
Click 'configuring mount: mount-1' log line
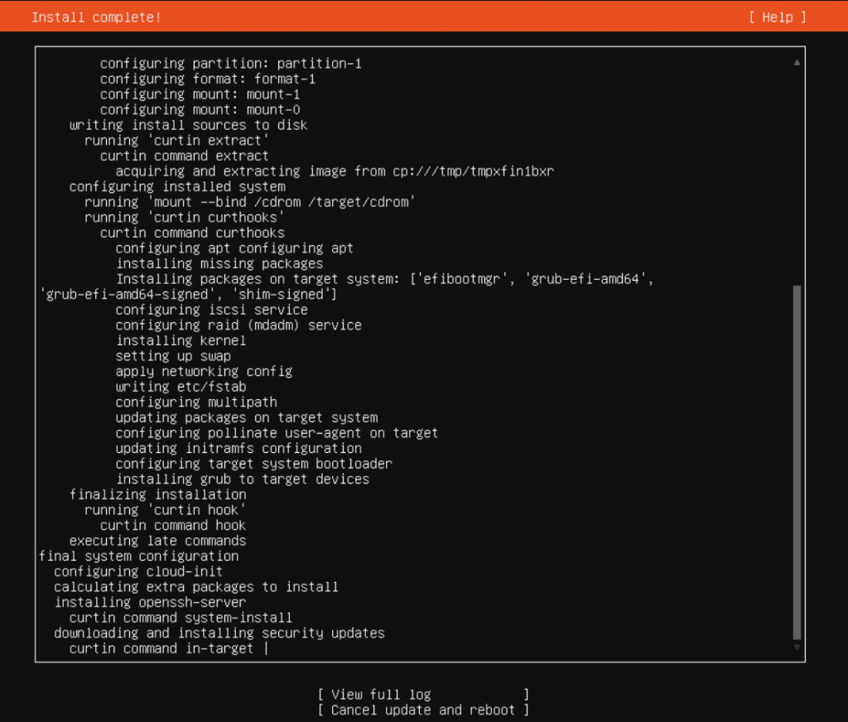tap(200, 94)
